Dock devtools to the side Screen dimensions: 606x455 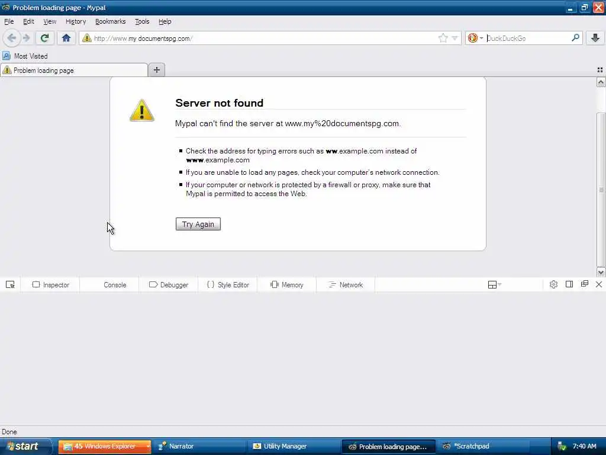pyautogui.click(x=569, y=284)
